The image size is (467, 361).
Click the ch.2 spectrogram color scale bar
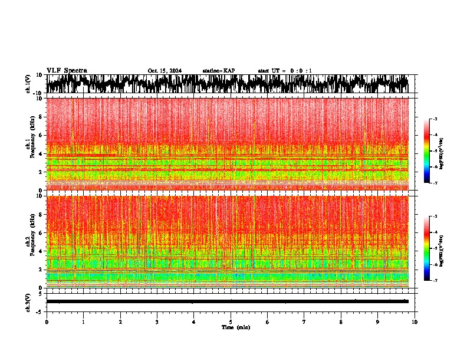[x=426, y=248]
